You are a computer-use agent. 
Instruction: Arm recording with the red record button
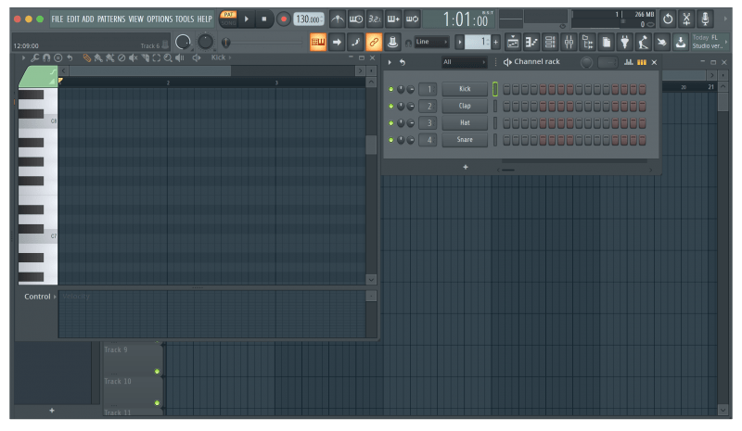coord(284,19)
